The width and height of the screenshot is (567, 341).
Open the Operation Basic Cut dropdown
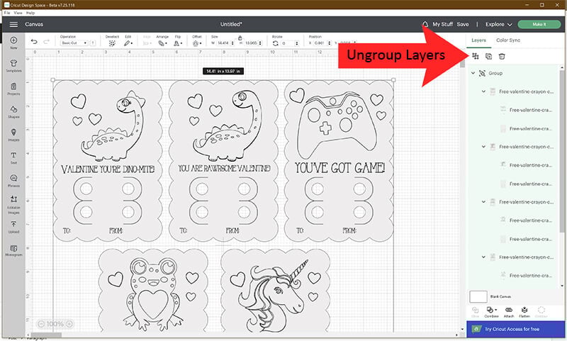point(74,43)
